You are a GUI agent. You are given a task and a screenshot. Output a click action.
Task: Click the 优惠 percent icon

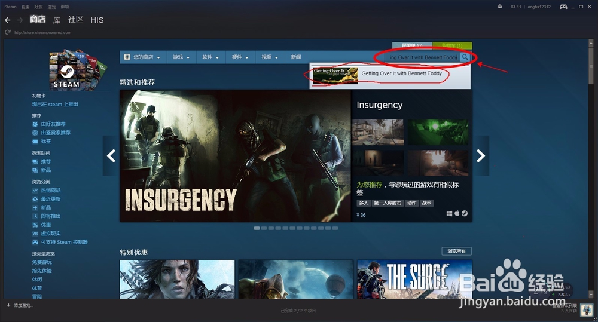tap(35, 225)
